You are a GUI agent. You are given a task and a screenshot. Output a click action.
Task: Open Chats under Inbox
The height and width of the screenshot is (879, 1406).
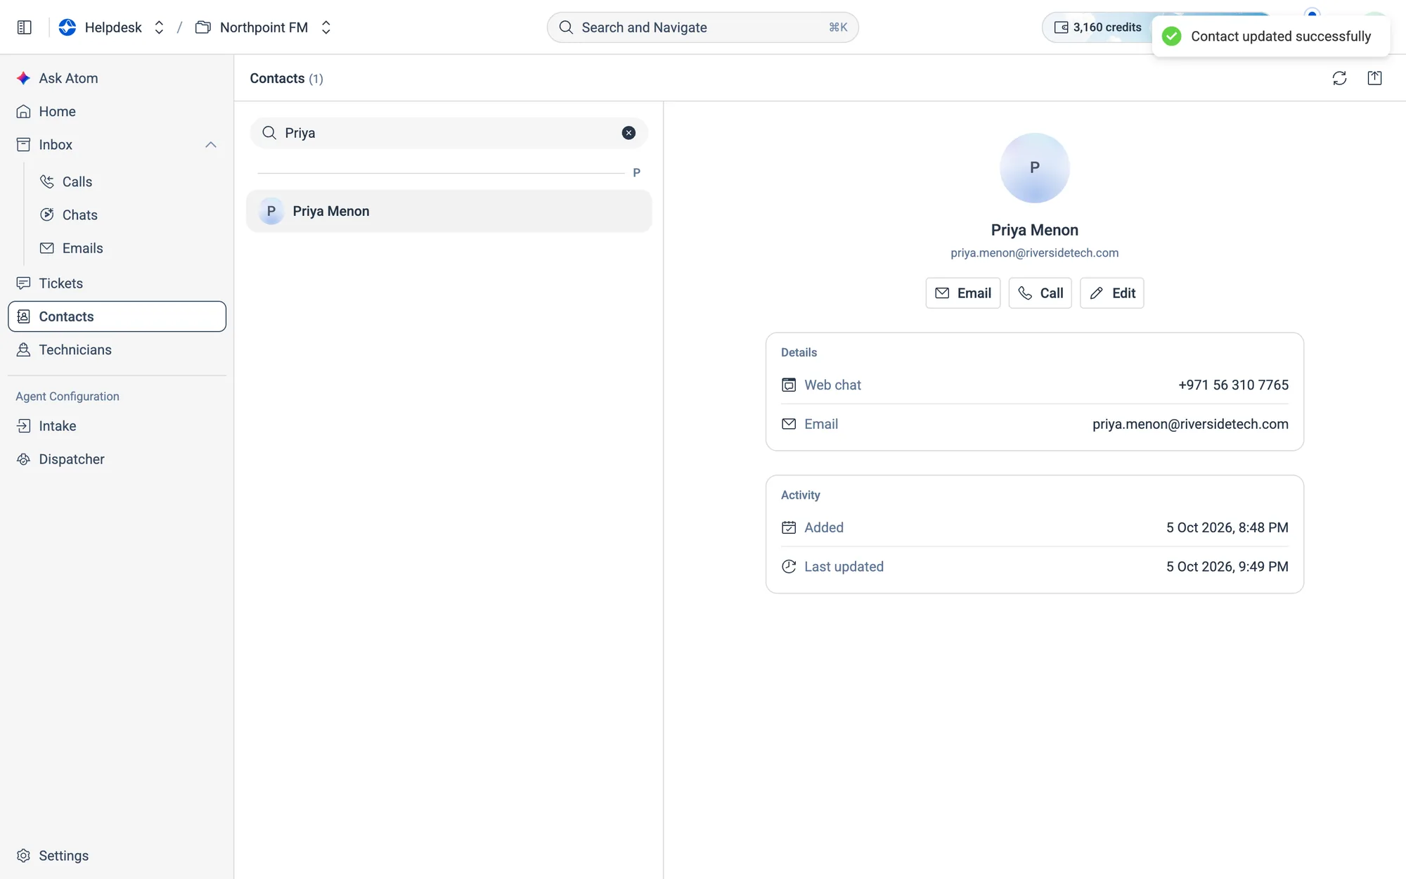pos(130,214)
